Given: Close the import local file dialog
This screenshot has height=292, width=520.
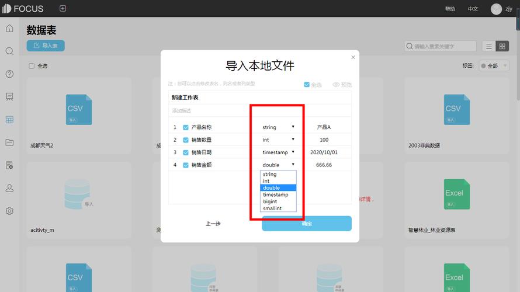Looking at the screenshot, I should point(353,57).
